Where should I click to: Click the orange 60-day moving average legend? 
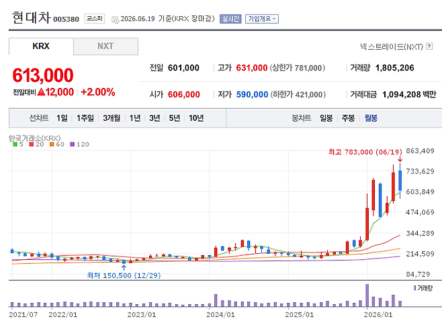(57, 144)
